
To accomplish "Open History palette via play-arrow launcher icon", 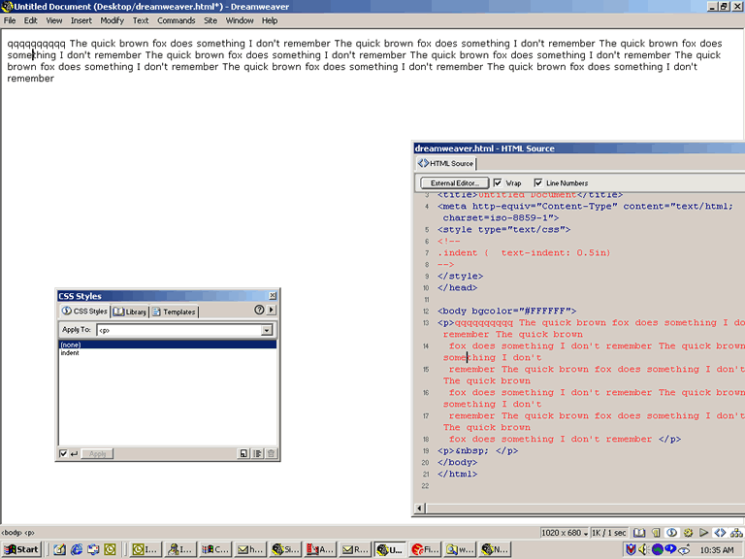I will (x=704, y=533).
